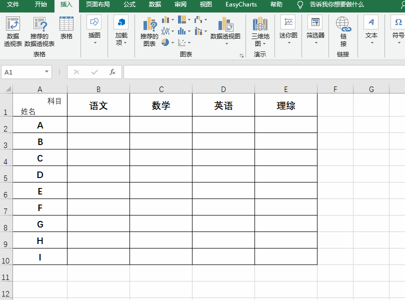Select the cell containing 英语
405x300 pixels.
point(223,105)
